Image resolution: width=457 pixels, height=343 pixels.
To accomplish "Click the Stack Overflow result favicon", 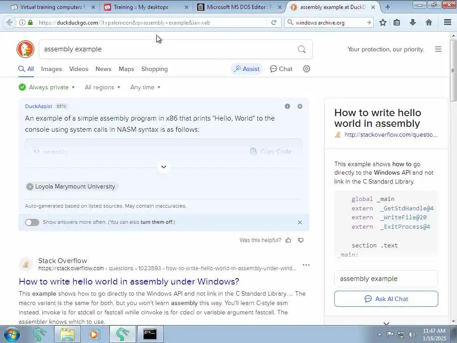I will (26, 264).
